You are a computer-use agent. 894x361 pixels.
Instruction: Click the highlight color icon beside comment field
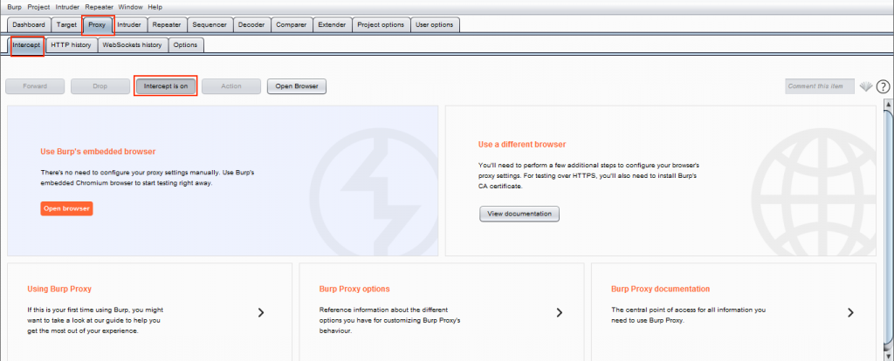point(865,86)
